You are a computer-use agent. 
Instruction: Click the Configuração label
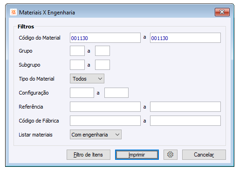point(34,93)
